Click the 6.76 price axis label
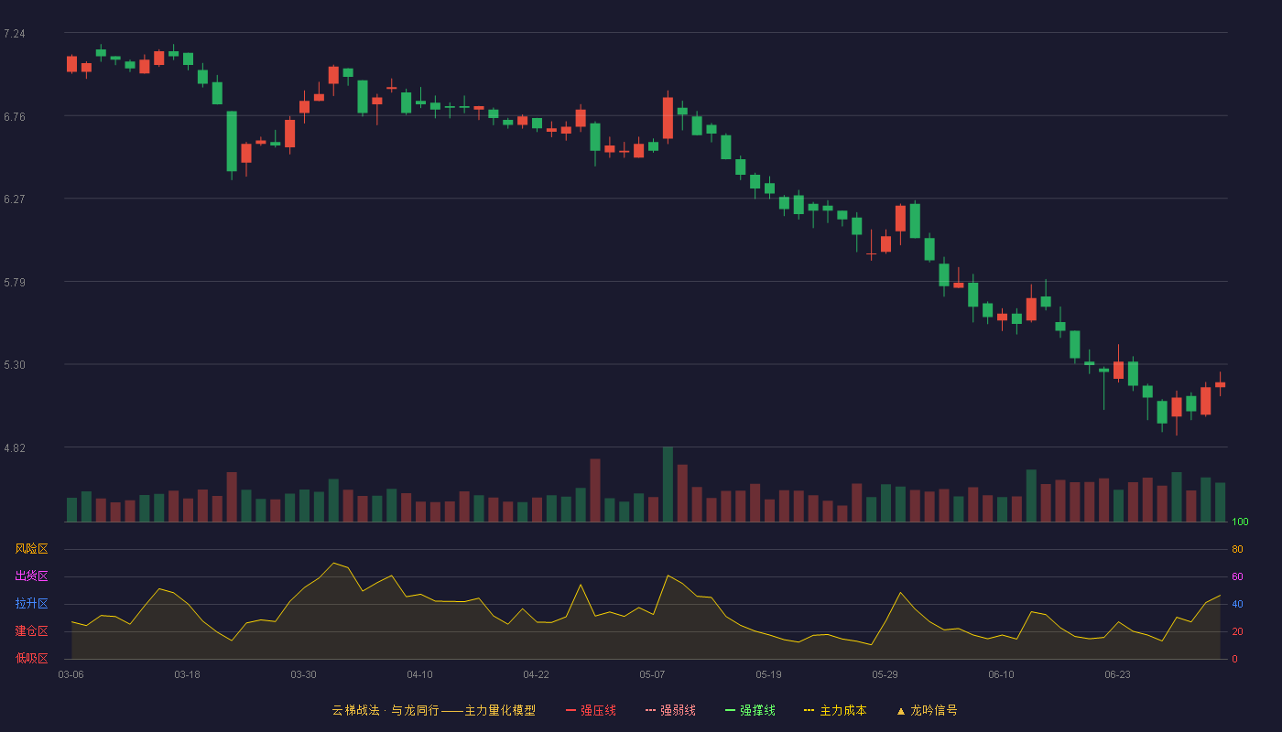1282x732 pixels. (15, 116)
